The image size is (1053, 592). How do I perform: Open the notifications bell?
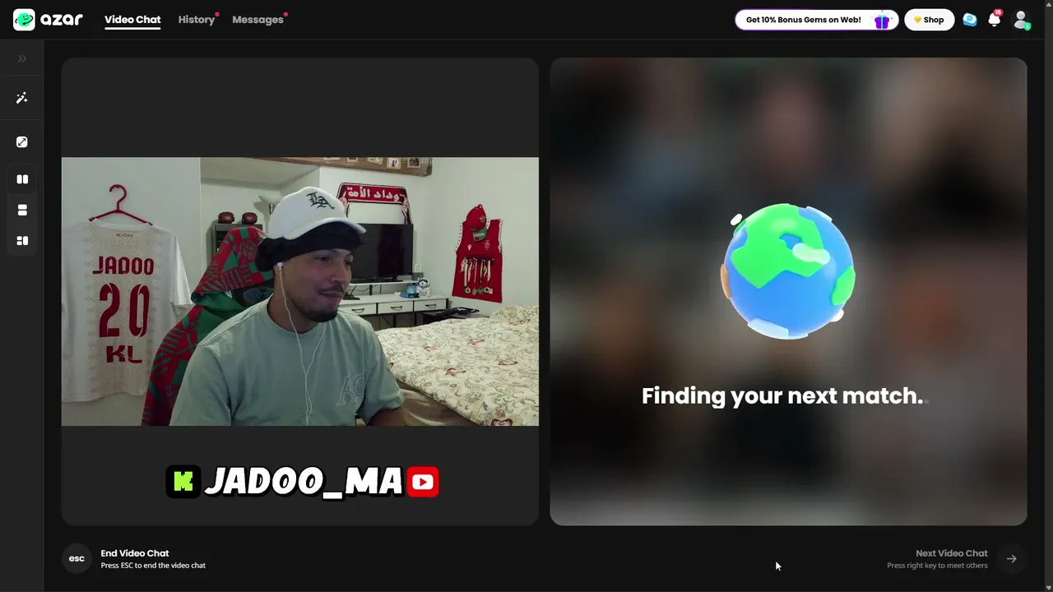click(995, 20)
